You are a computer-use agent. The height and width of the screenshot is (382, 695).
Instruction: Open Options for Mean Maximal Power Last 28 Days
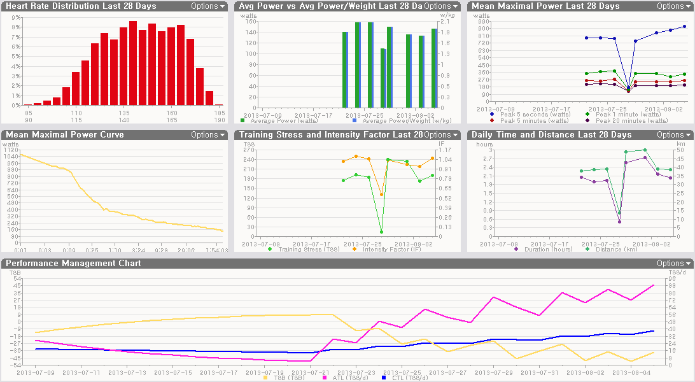coord(674,6)
